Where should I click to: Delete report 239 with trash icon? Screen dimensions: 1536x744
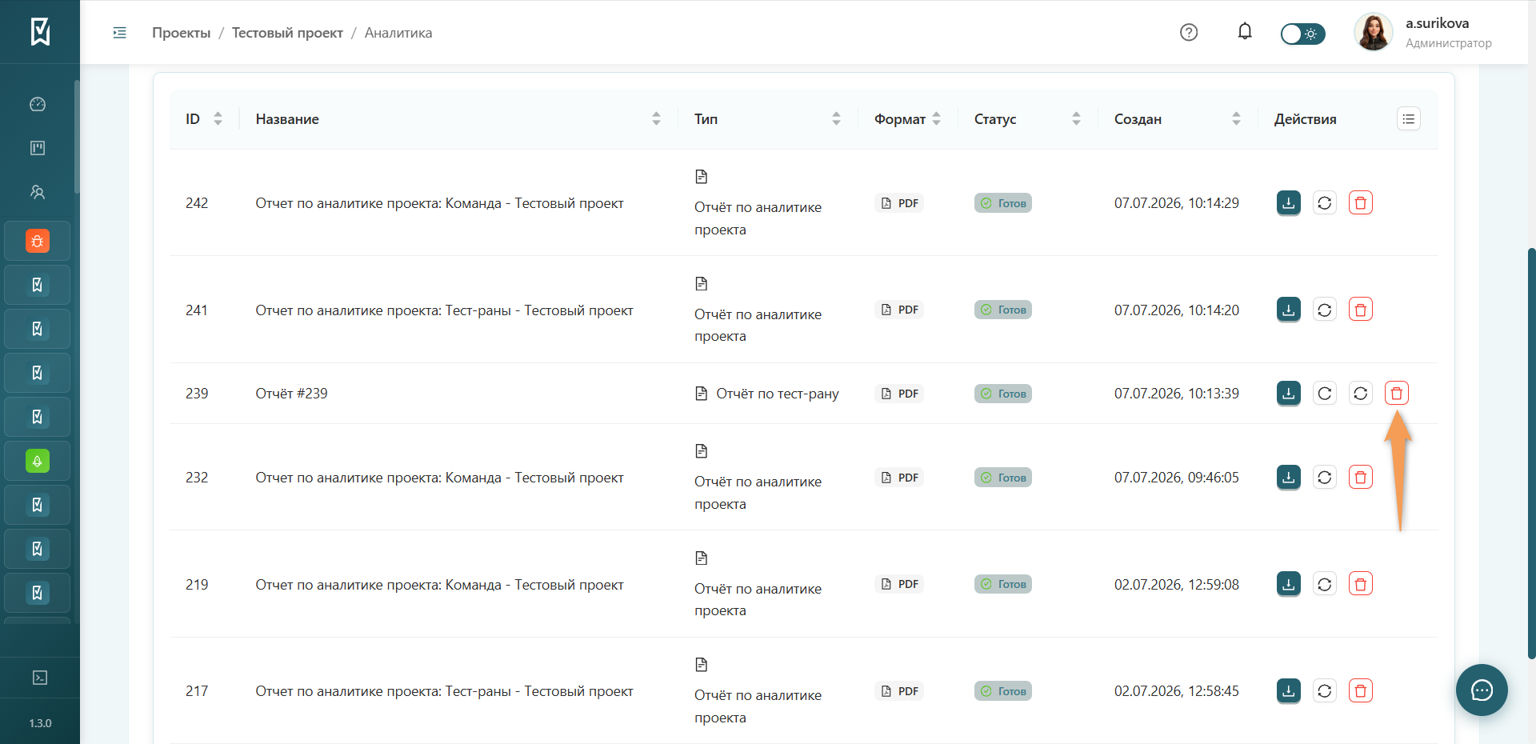click(1396, 393)
